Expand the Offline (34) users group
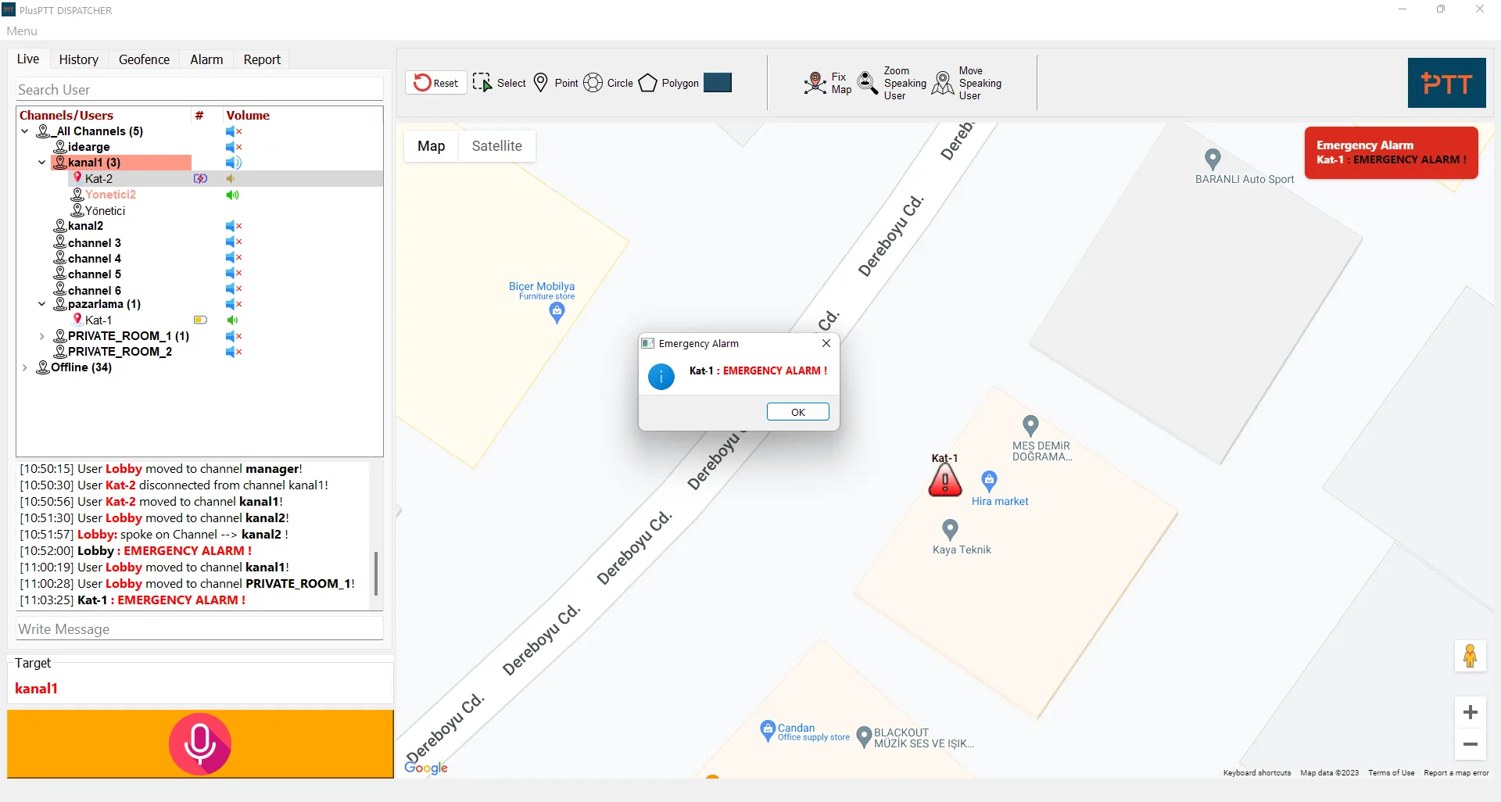 click(x=25, y=367)
